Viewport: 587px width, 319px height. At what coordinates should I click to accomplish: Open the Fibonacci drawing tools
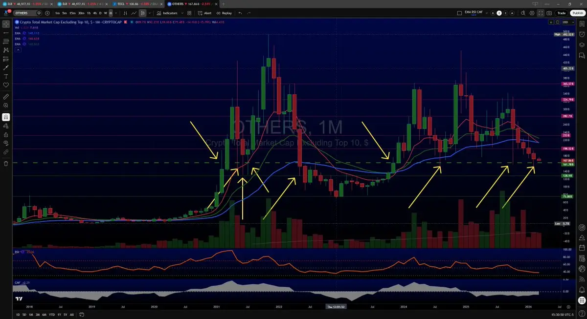(6, 41)
